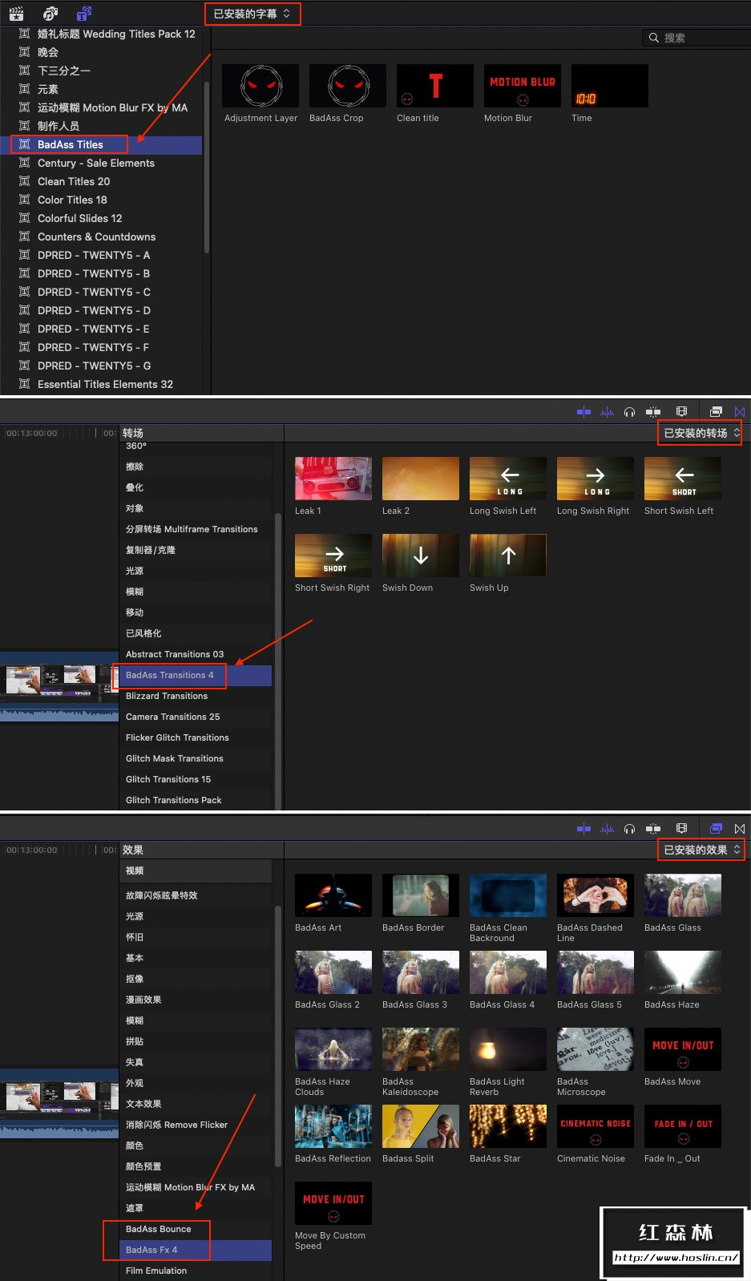Click the 搜索 search field
Screen dimensions: 751x1281
[x=696, y=38]
